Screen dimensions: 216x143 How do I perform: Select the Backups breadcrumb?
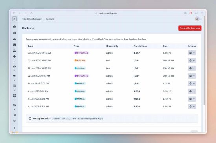pos(50,19)
